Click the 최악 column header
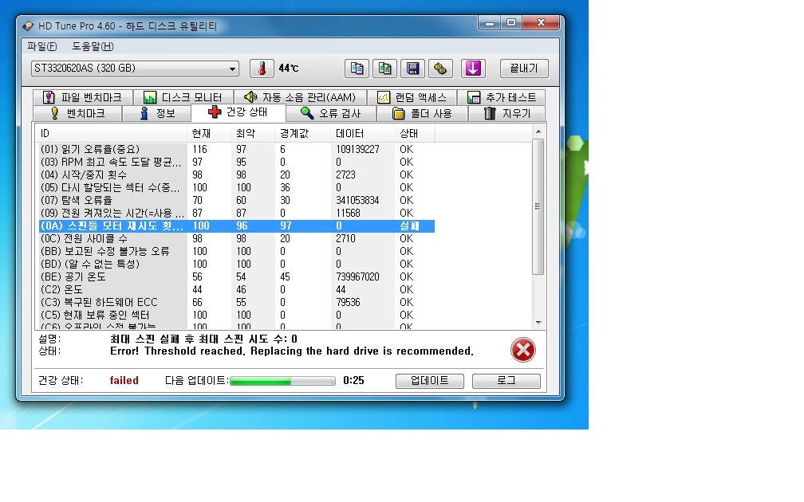This screenshot has width=804, height=502. [x=253, y=134]
